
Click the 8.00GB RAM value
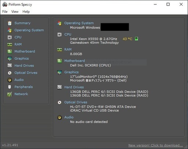coord(76,54)
